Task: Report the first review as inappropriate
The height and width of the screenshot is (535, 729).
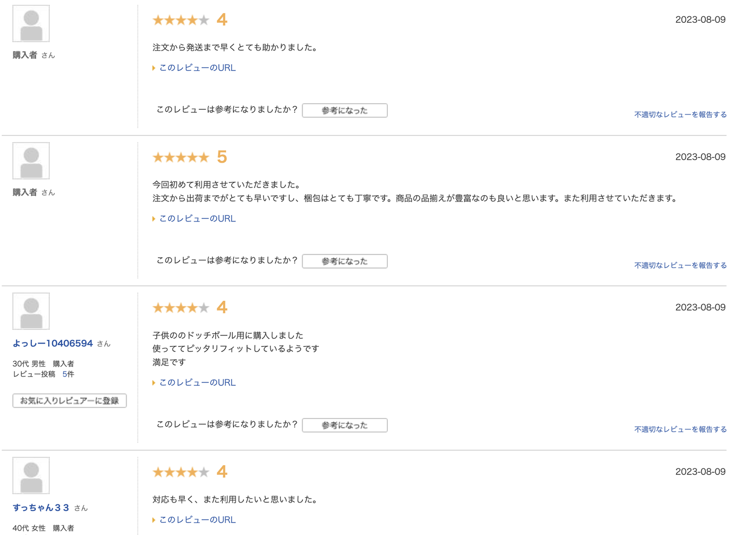Action: [x=680, y=115]
